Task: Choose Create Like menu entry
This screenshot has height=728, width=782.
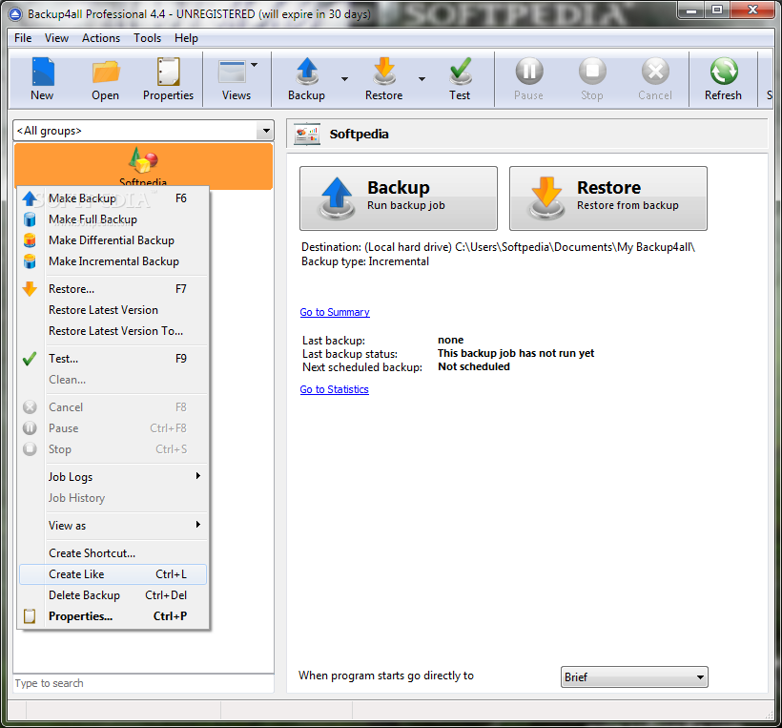Action: coord(113,574)
